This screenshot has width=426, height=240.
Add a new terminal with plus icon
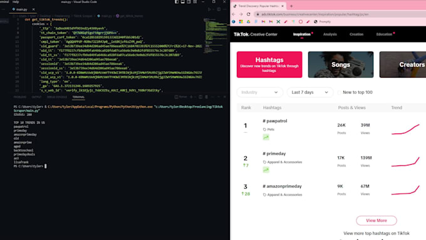point(191,97)
